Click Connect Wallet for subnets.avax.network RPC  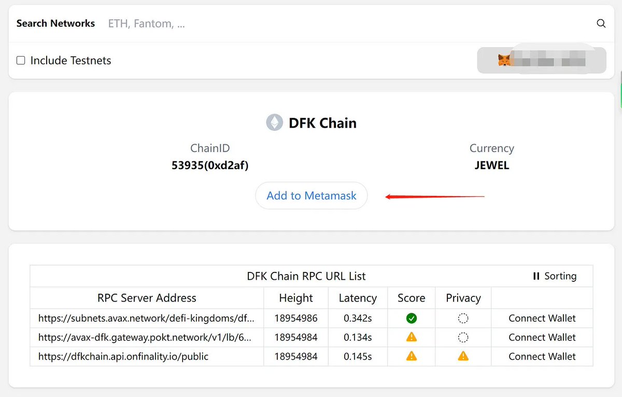542,318
